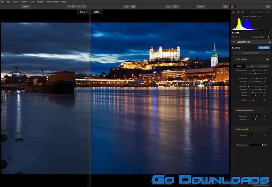Show the histogram icon in side panel
The width and height of the screenshot is (272, 187).
coord(234,13)
